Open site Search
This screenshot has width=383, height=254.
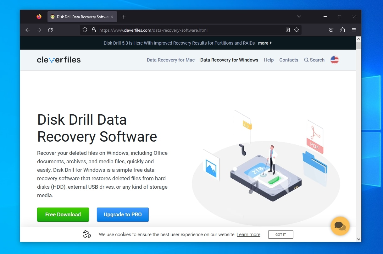pyautogui.click(x=314, y=60)
